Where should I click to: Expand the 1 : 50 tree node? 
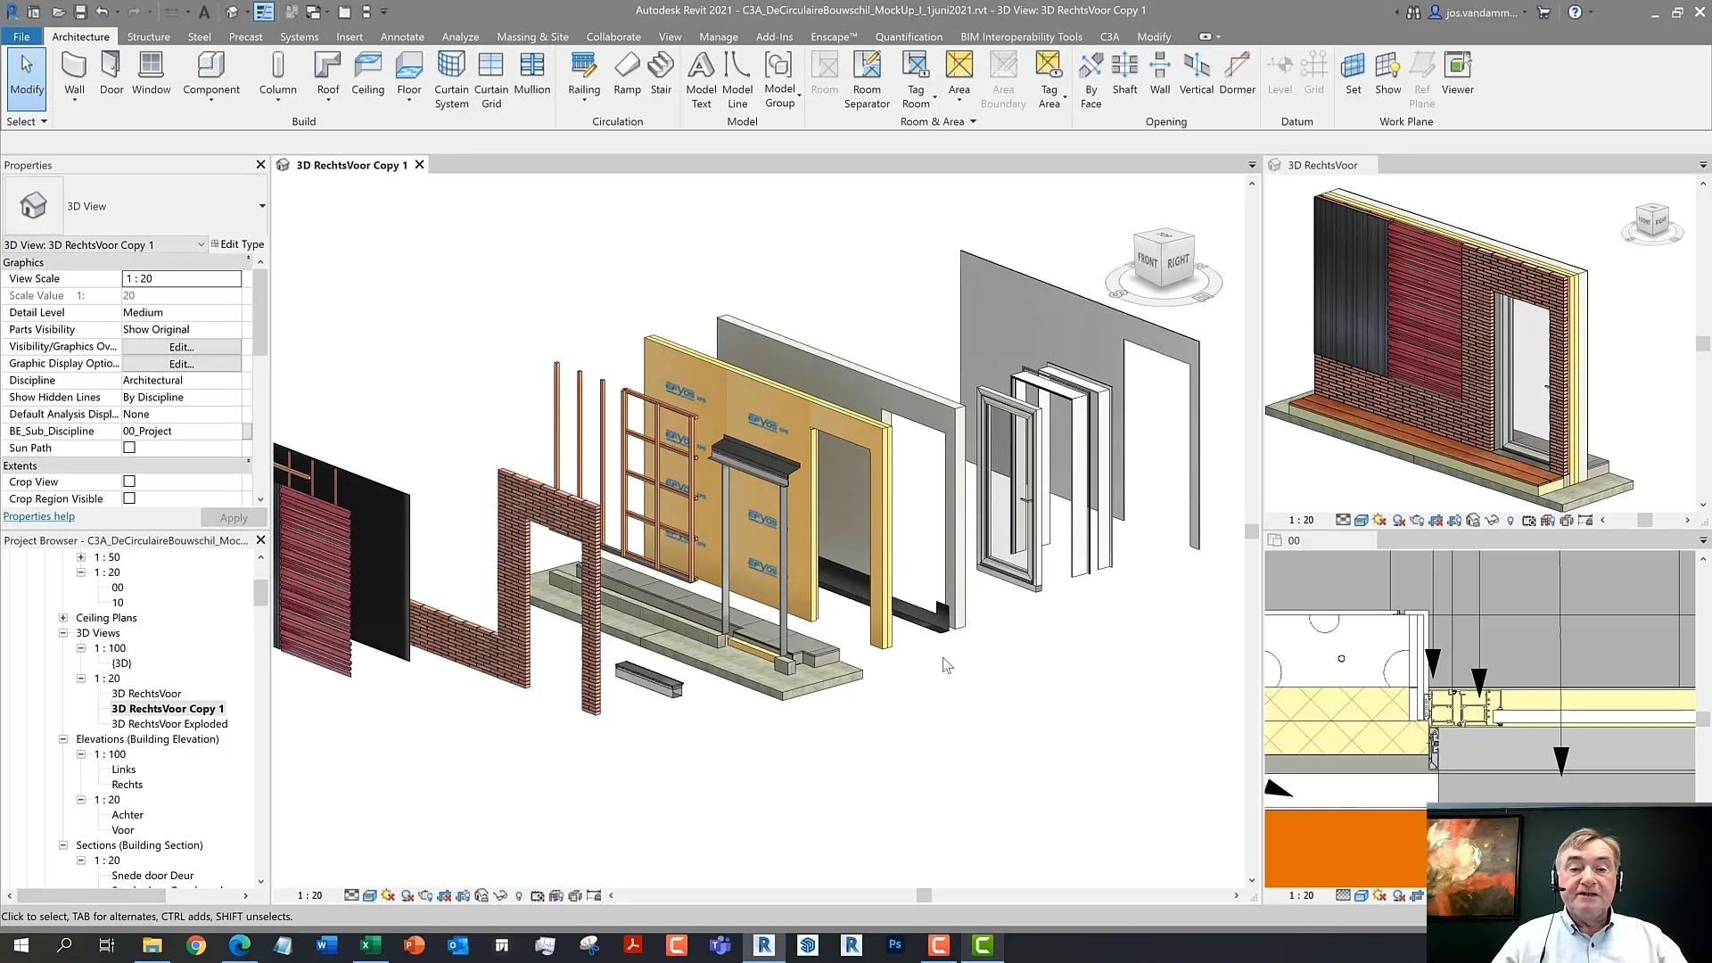click(81, 557)
